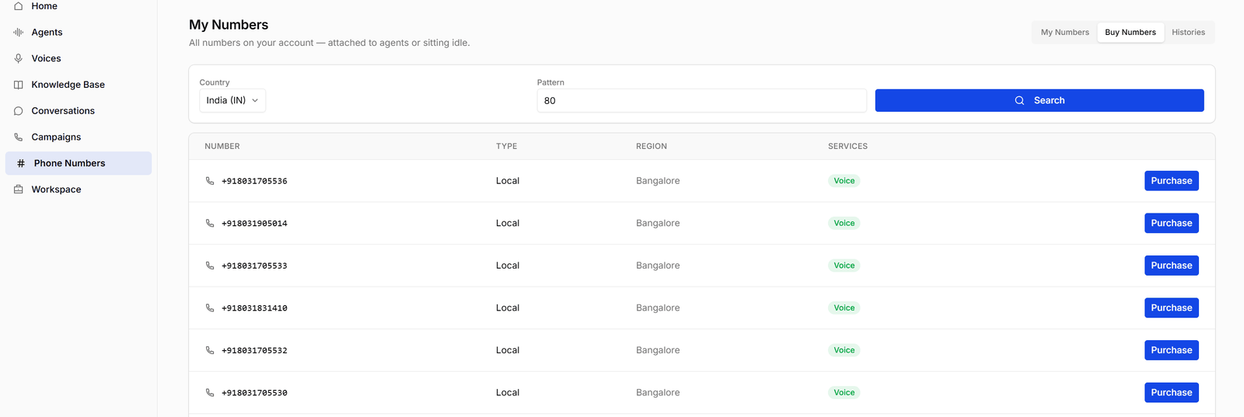The image size is (1244, 417).
Task: Click the Country field label
Action: pos(215,82)
